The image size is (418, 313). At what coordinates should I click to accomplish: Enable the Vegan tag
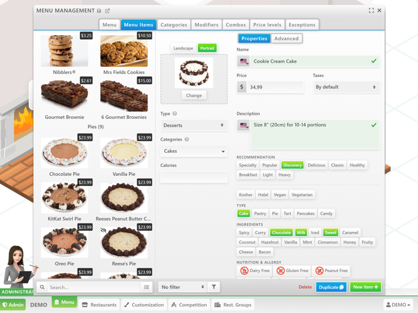pyautogui.click(x=279, y=194)
